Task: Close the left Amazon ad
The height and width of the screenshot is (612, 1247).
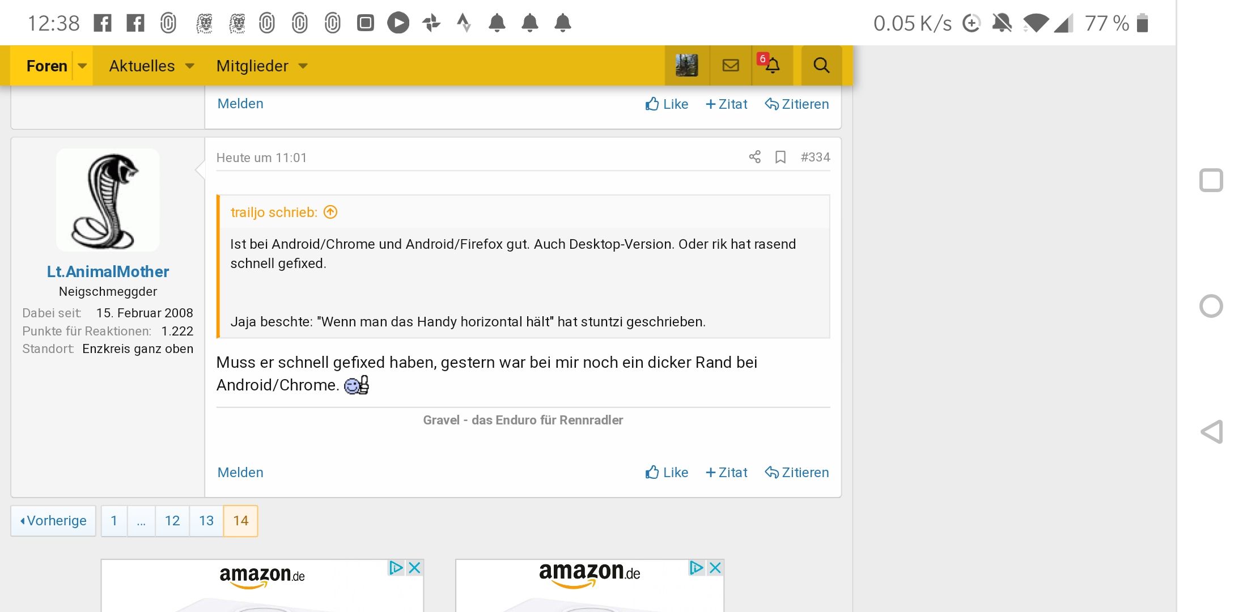Action: pyautogui.click(x=415, y=567)
